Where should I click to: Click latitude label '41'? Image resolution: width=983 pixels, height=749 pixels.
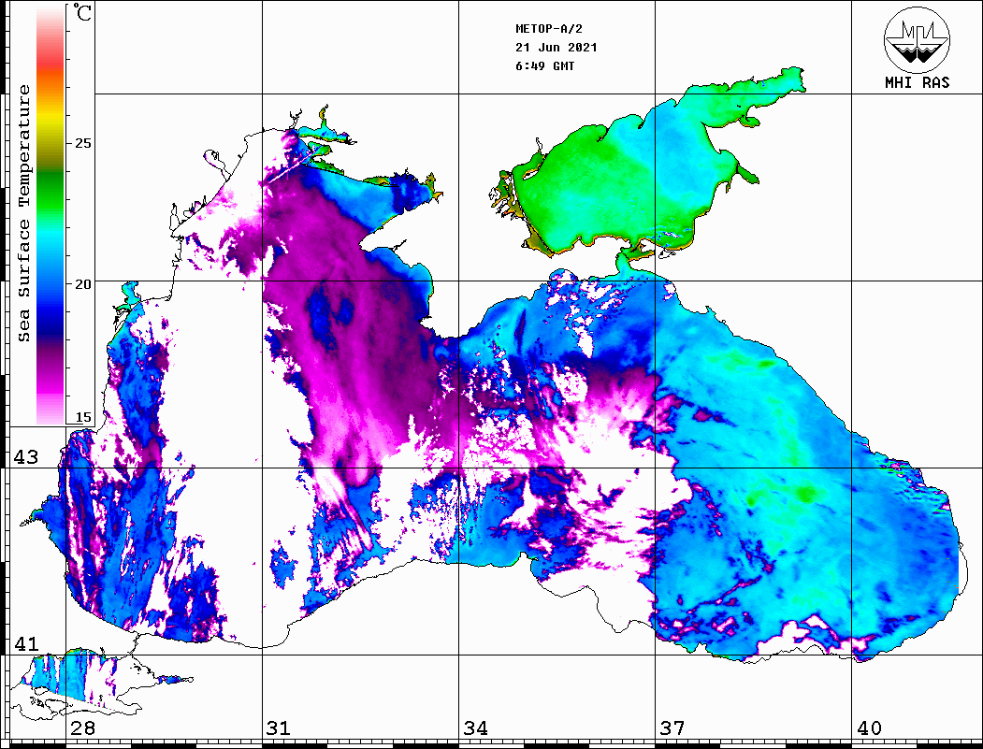click(26, 643)
